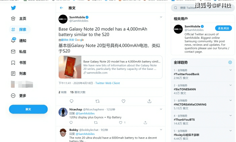Open chevron menu for #TwitterFoodBank trend

(x=230, y=70)
